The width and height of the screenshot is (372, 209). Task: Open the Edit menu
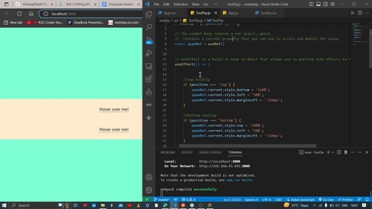pyautogui.click(x=166, y=4)
